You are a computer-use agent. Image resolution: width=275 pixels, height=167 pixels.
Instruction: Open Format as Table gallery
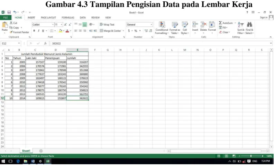tap(175, 28)
